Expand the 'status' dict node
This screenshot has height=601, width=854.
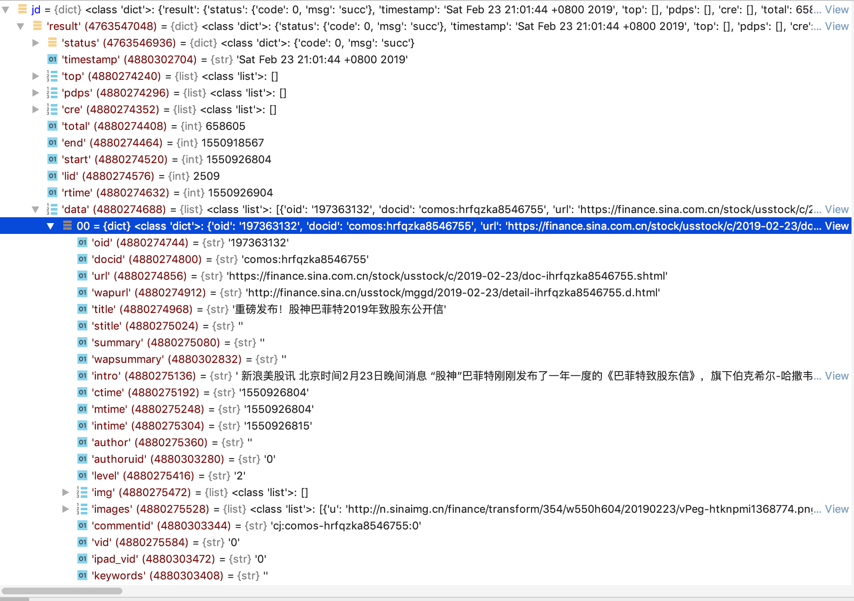point(36,43)
